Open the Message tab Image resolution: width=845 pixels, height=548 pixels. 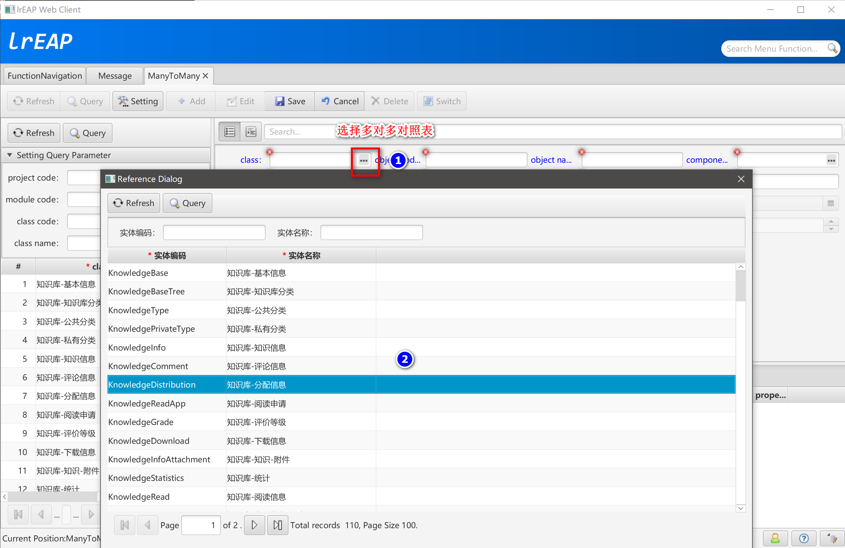coord(115,76)
